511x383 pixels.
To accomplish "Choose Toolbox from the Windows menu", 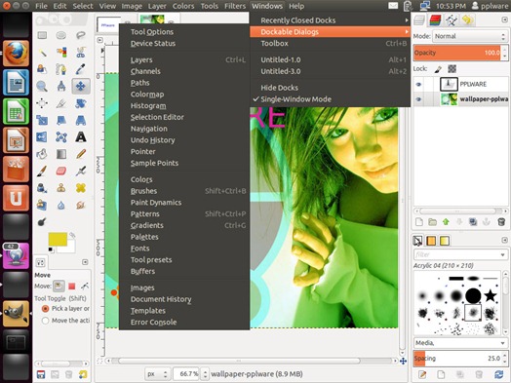I will coord(330,43).
